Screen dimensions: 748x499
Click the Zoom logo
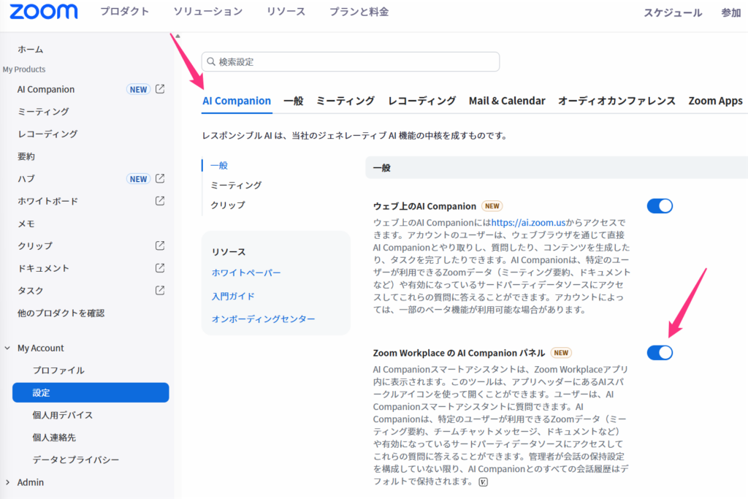(x=44, y=12)
